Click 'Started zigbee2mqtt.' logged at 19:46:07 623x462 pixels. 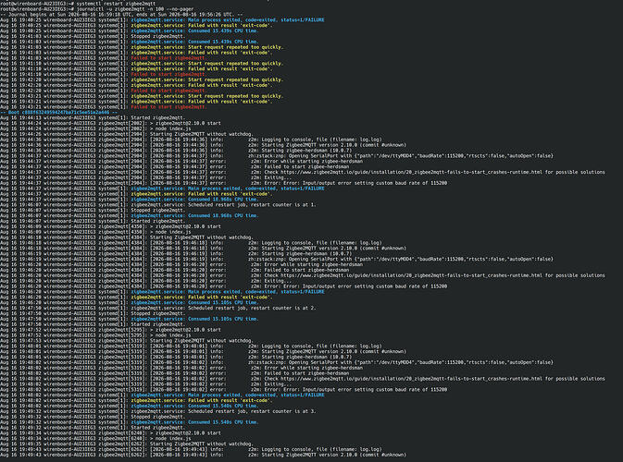tap(157, 221)
